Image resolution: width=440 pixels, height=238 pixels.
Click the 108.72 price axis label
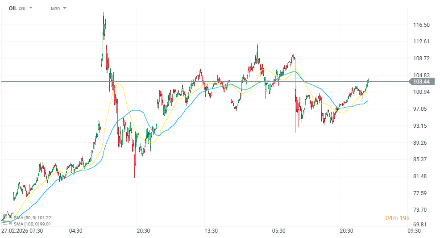pos(421,58)
